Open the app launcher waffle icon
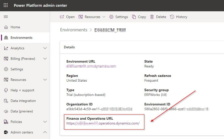 coord(6,6)
